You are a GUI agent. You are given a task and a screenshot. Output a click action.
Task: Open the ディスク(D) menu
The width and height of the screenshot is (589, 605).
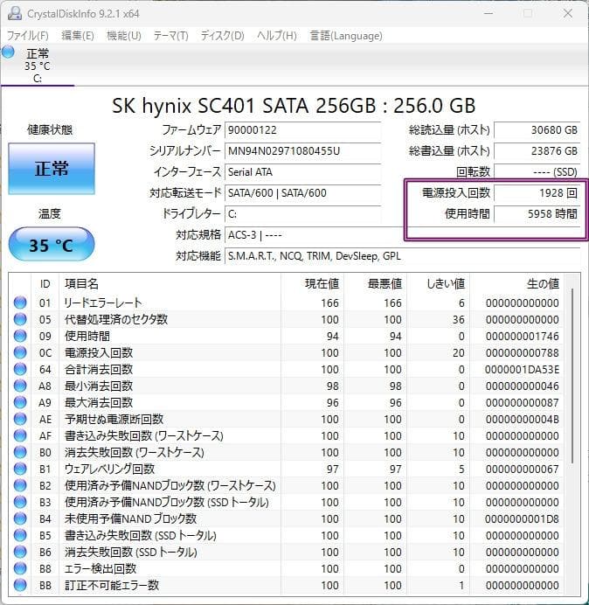223,36
